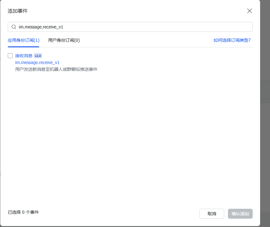
Task: Click the 接收消息 event title
Action: pyautogui.click(x=24, y=56)
